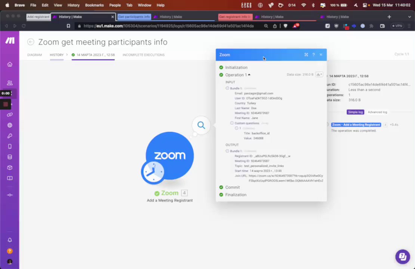This screenshot has height=269, width=415.
Task: Expand the Finalization step
Action: click(x=236, y=195)
